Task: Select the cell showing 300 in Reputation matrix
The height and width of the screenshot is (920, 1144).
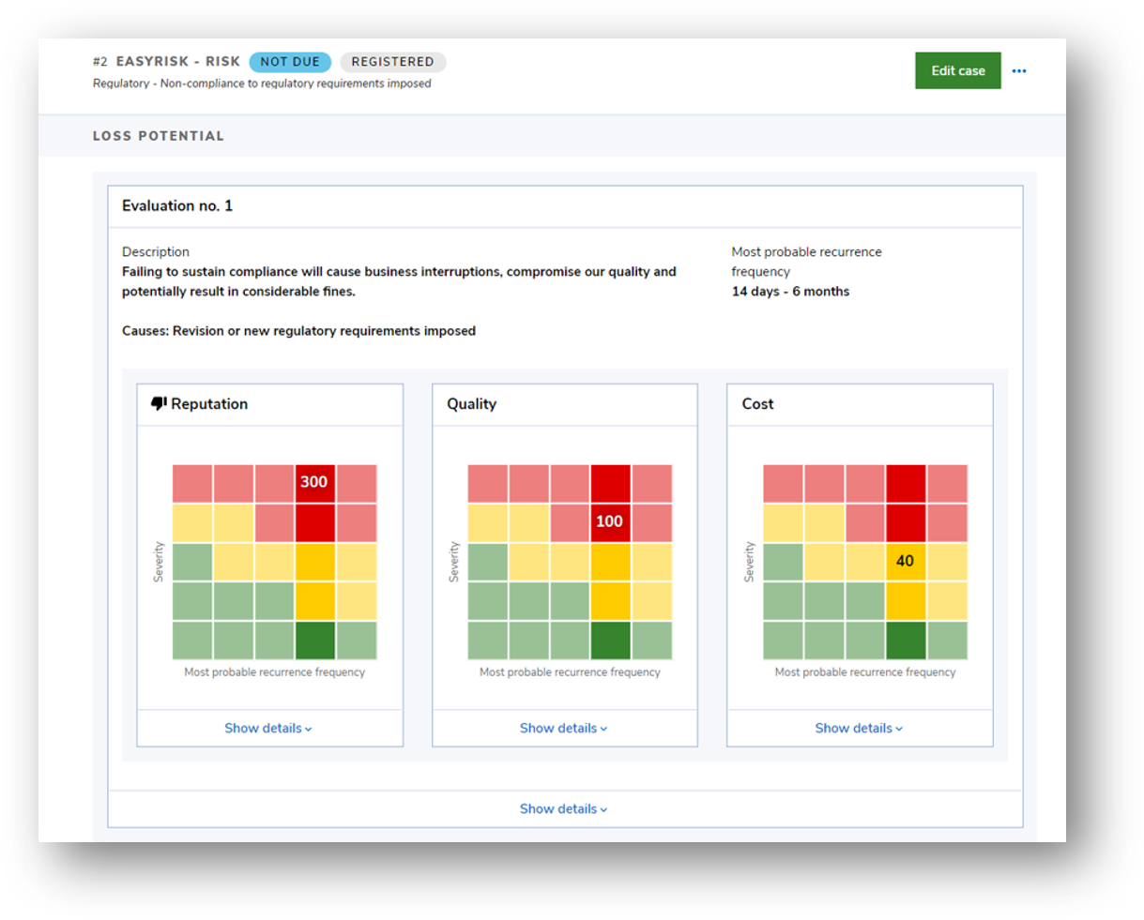Action: pyautogui.click(x=314, y=482)
